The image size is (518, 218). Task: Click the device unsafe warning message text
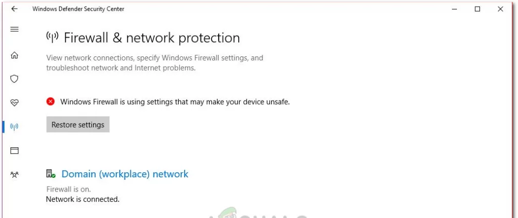pos(175,102)
